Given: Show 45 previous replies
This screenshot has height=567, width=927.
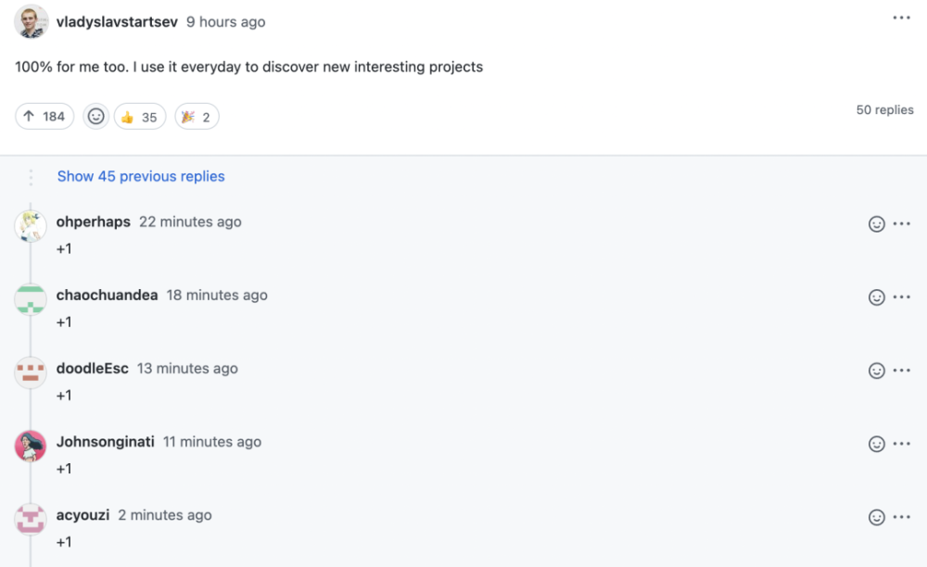Looking at the screenshot, I should (141, 176).
